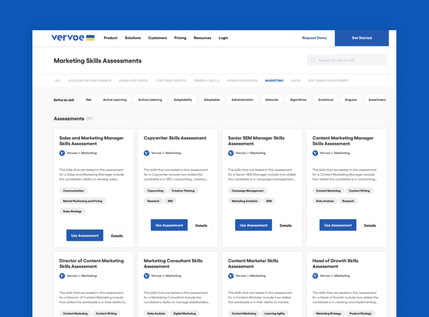
Task: Click the Login link
Action: click(223, 38)
